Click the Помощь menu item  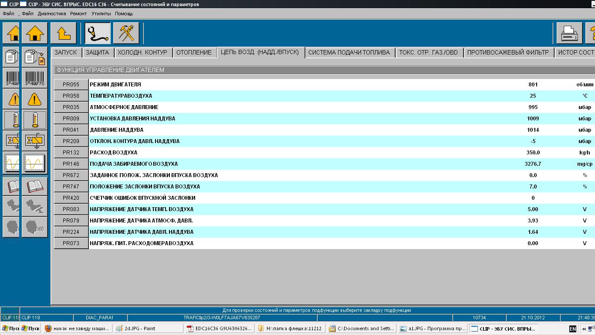(124, 14)
